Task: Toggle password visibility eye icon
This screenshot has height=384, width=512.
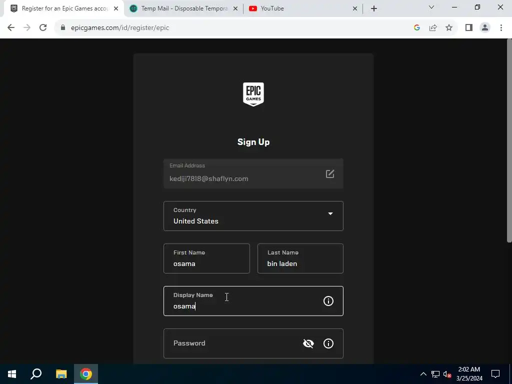Action: (x=308, y=343)
